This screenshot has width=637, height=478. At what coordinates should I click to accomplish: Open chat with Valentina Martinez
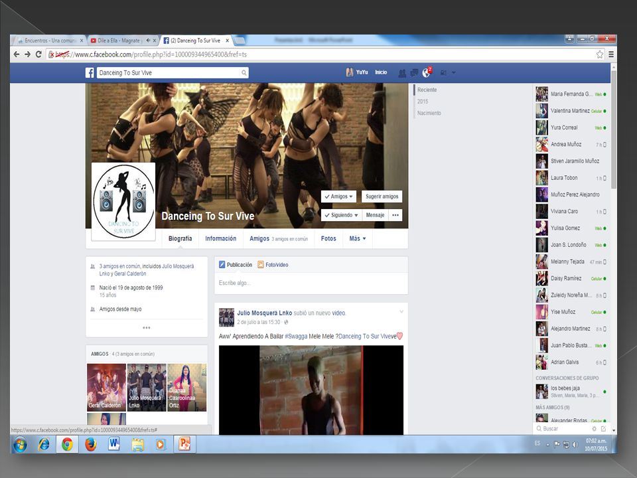coord(571,111)
